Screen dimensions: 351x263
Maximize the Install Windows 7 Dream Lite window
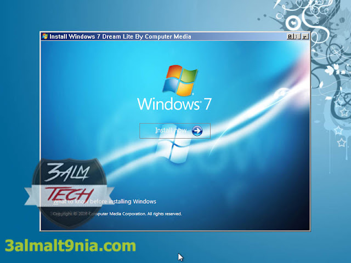click(297, 36)
